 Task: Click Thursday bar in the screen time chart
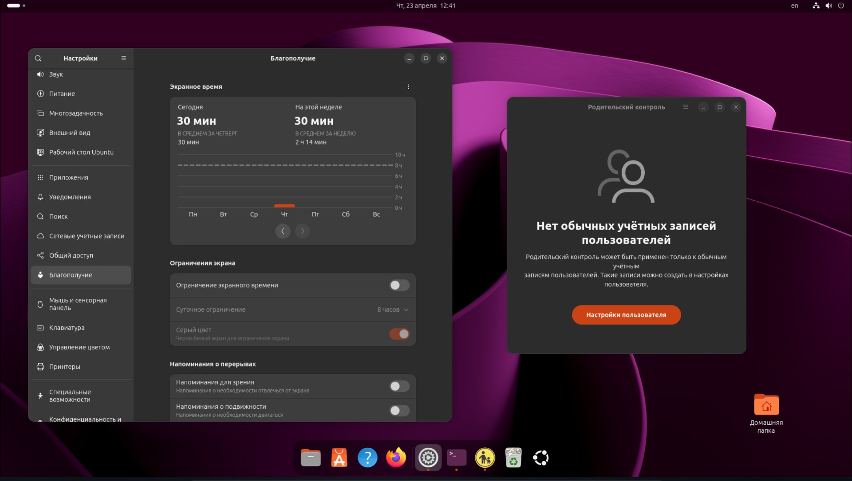point(284,206)
